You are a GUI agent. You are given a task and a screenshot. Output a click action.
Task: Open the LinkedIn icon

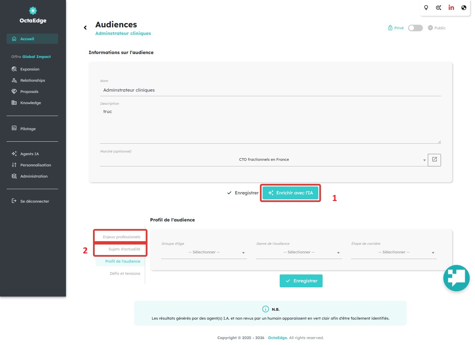(451, 8)
